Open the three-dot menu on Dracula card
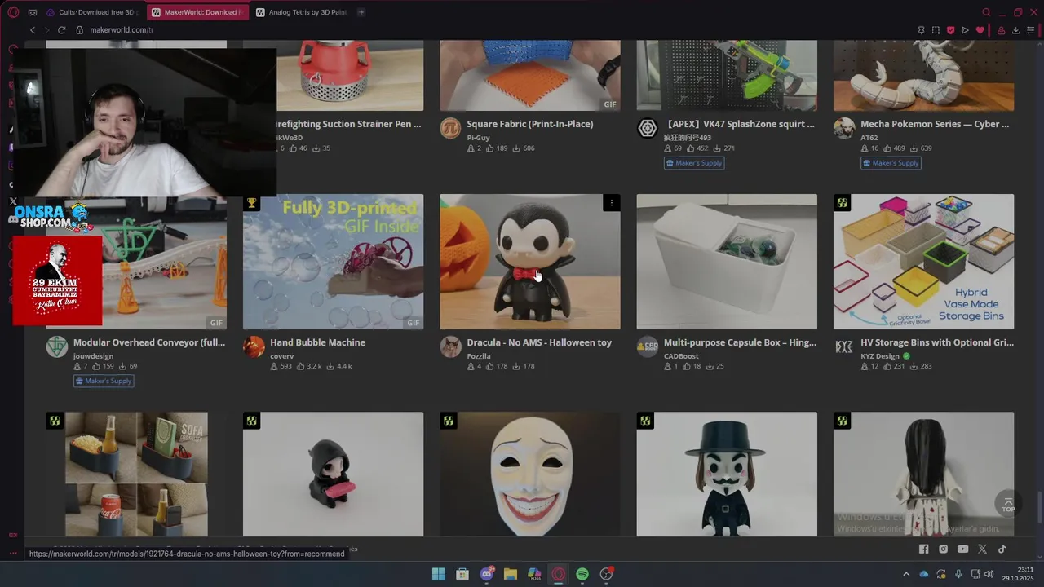This screenshot has height=587, width=1044. (612, 202)
